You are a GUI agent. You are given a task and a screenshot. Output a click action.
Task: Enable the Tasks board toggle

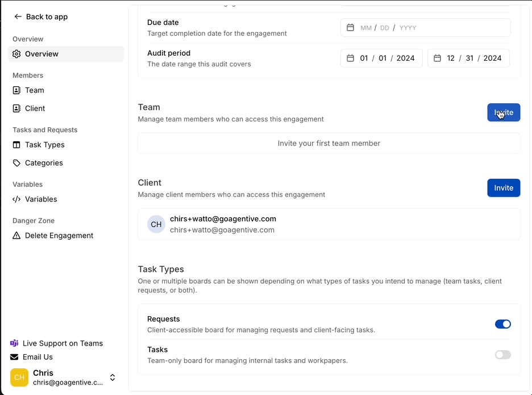(x=502, y=355)
